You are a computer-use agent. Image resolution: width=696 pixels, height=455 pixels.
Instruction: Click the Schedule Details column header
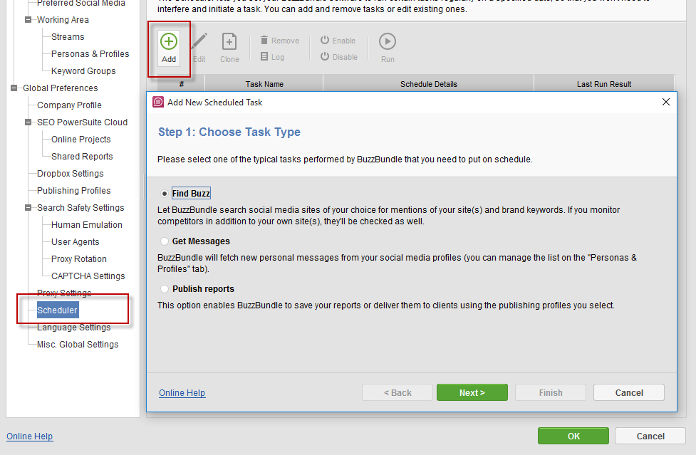point(428,84)
